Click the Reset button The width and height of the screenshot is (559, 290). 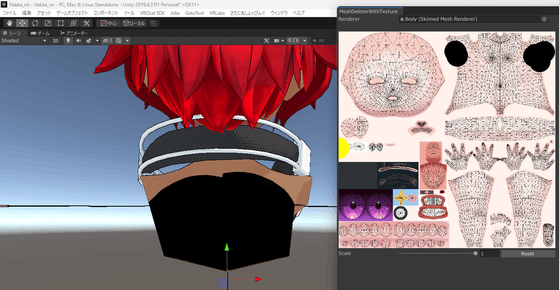528,254
